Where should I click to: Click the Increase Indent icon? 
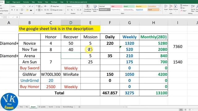tap(48, 10)
